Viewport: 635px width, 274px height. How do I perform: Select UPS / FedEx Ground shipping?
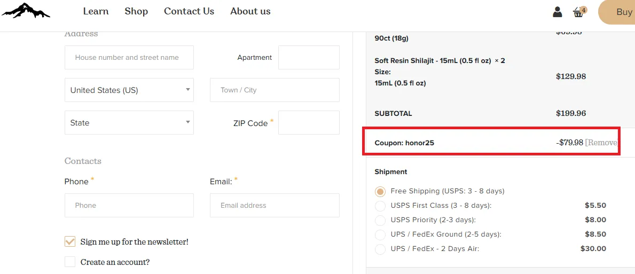click(x=380, y=234)
